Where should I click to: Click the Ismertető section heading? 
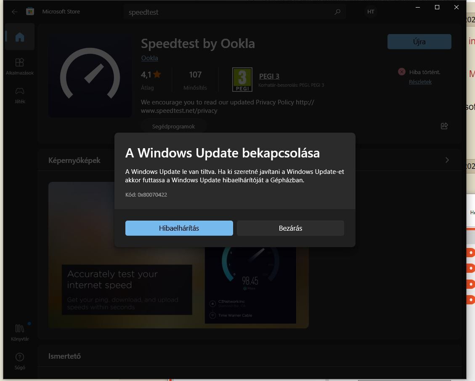tap(64, 356)
